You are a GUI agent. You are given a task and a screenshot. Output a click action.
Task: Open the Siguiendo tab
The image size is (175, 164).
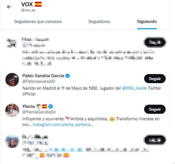[x=147, y=22]
